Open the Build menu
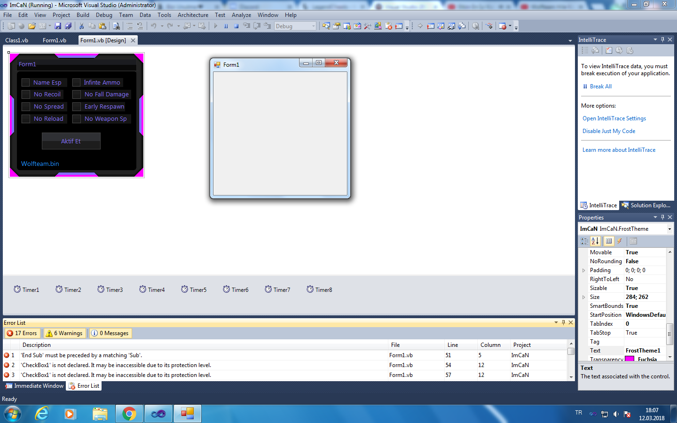Image resolution: width=677 pixels, height=423 pixels. coord(83,15)
